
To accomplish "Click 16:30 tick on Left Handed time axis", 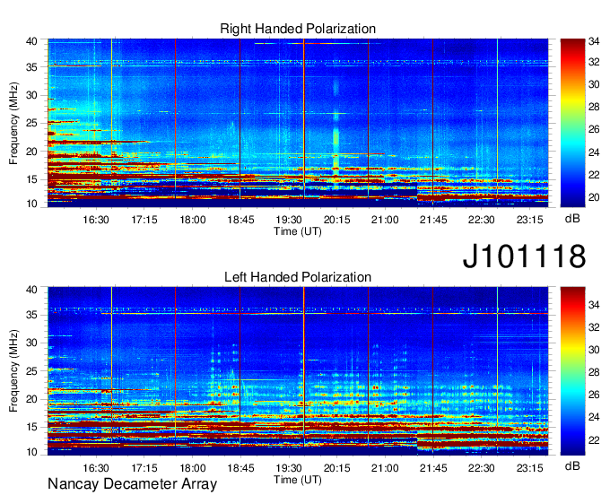I will tap(96, 468).
